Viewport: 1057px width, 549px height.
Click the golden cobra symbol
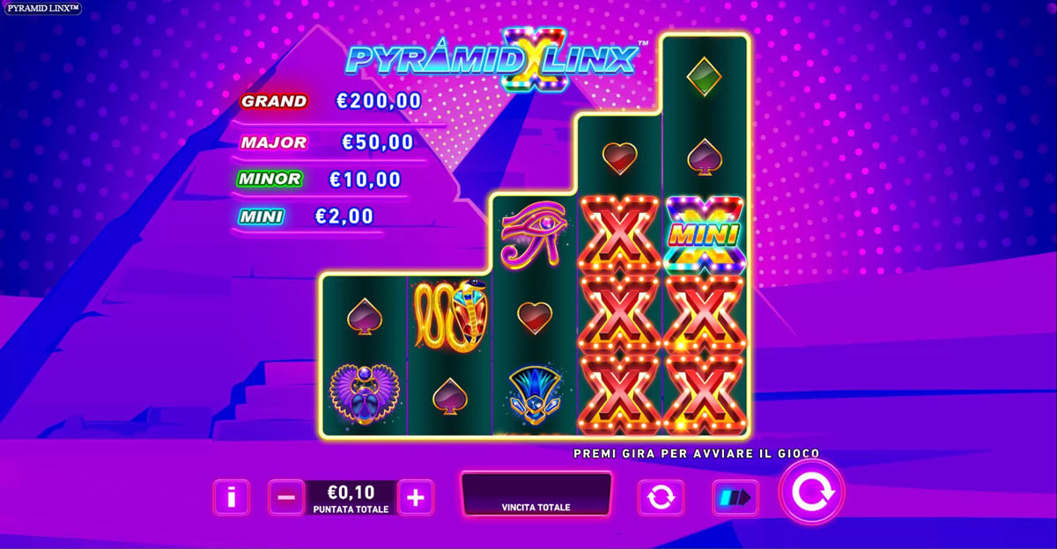pyautogui.click(x=449, y=316)
